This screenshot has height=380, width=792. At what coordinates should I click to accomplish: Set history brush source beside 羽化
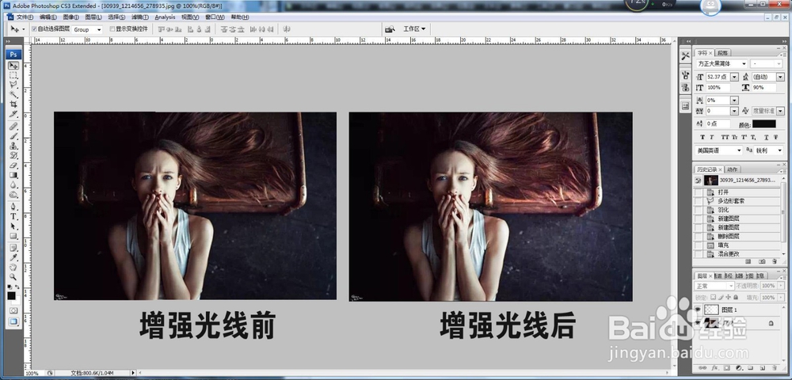pos(698,210)
